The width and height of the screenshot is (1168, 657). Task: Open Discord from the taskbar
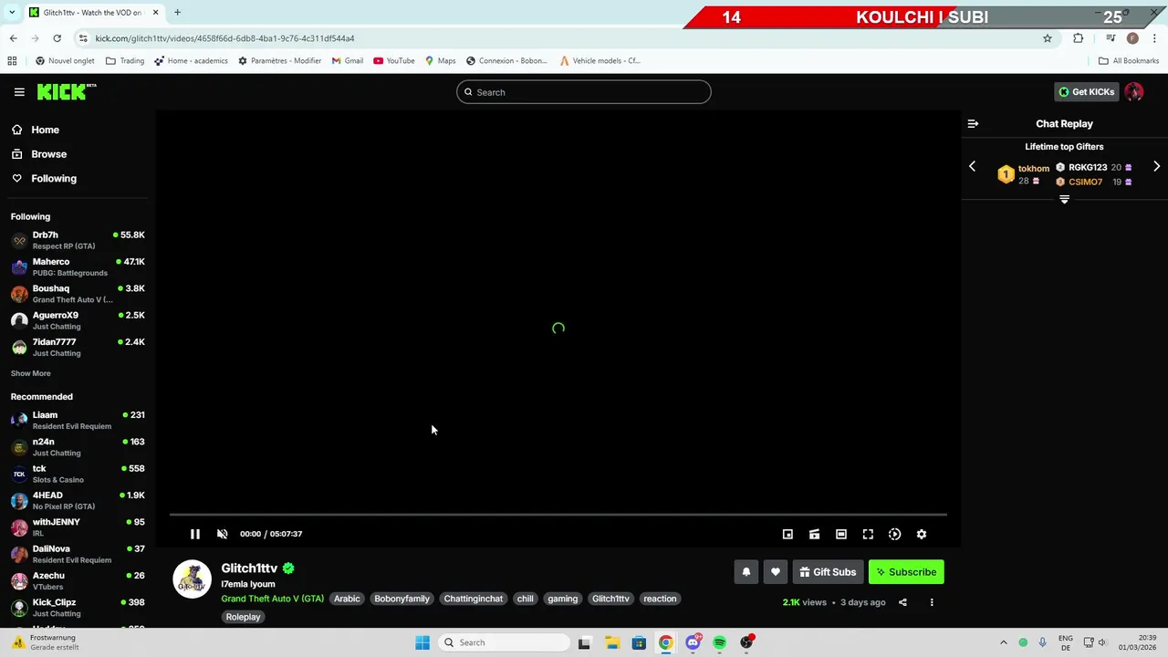[x=693, y=642]
